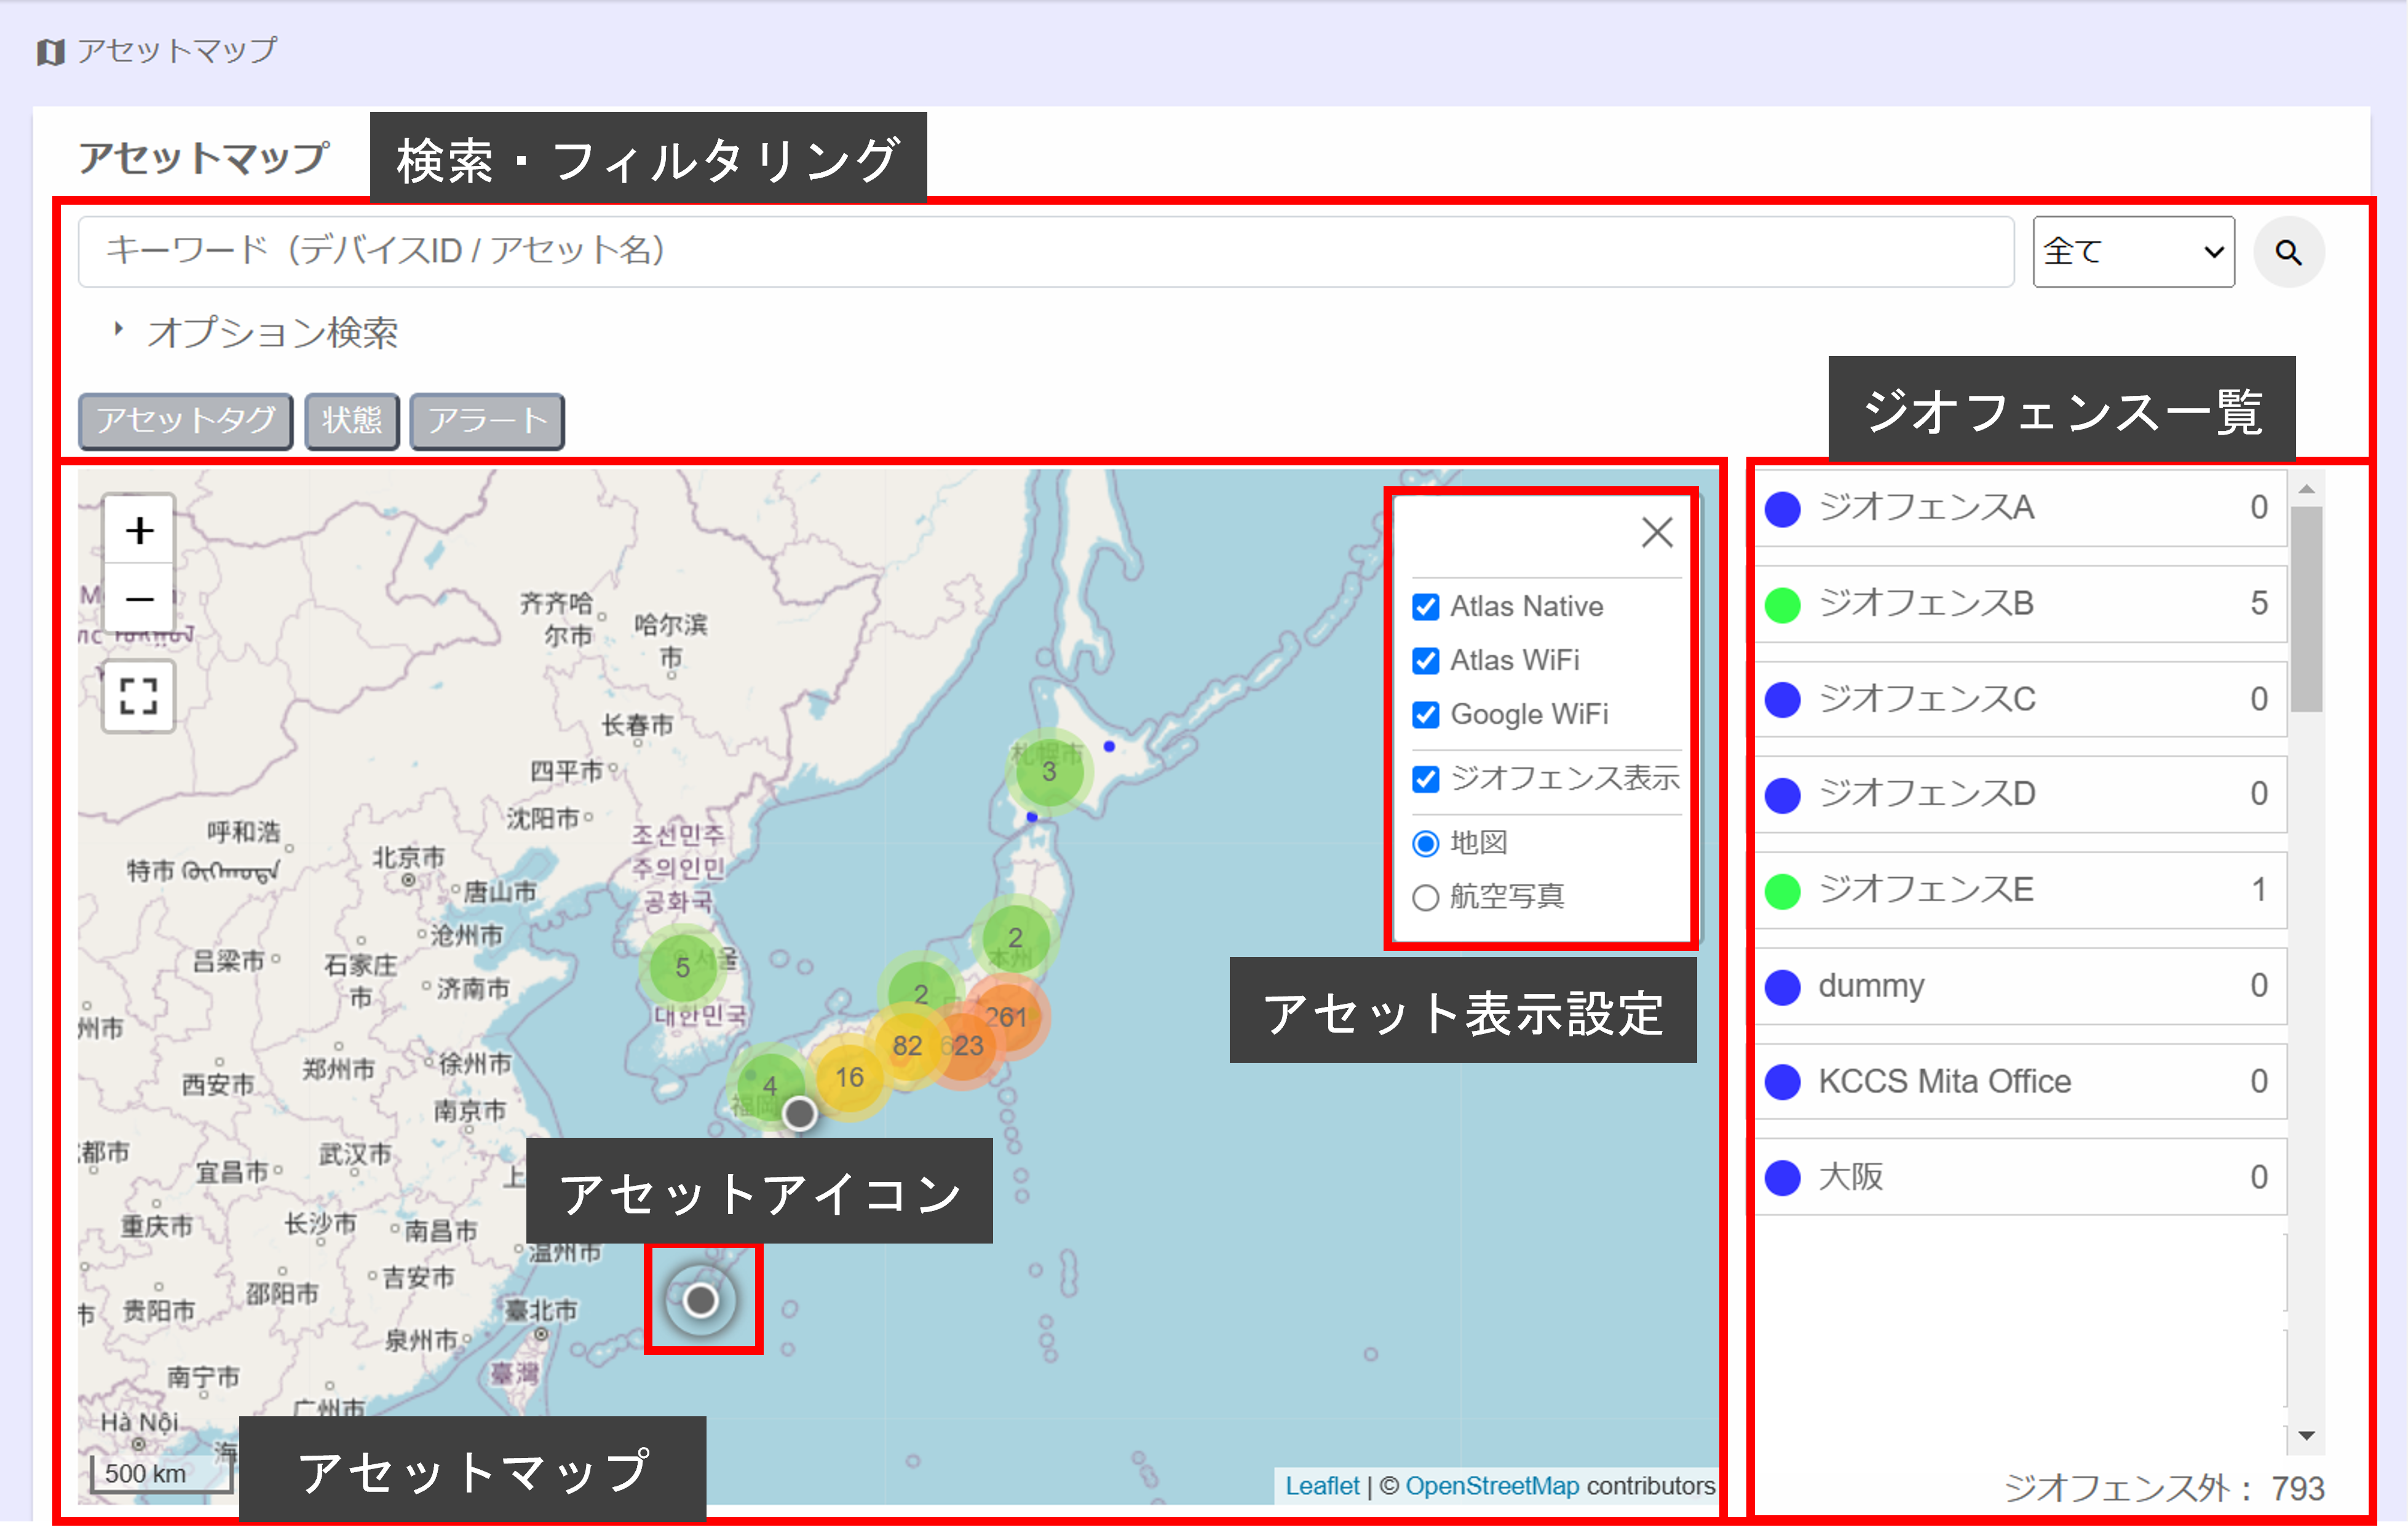2408x1530 pixels.
Task: Open the 全て dropdown
Action: point(2133,252)
